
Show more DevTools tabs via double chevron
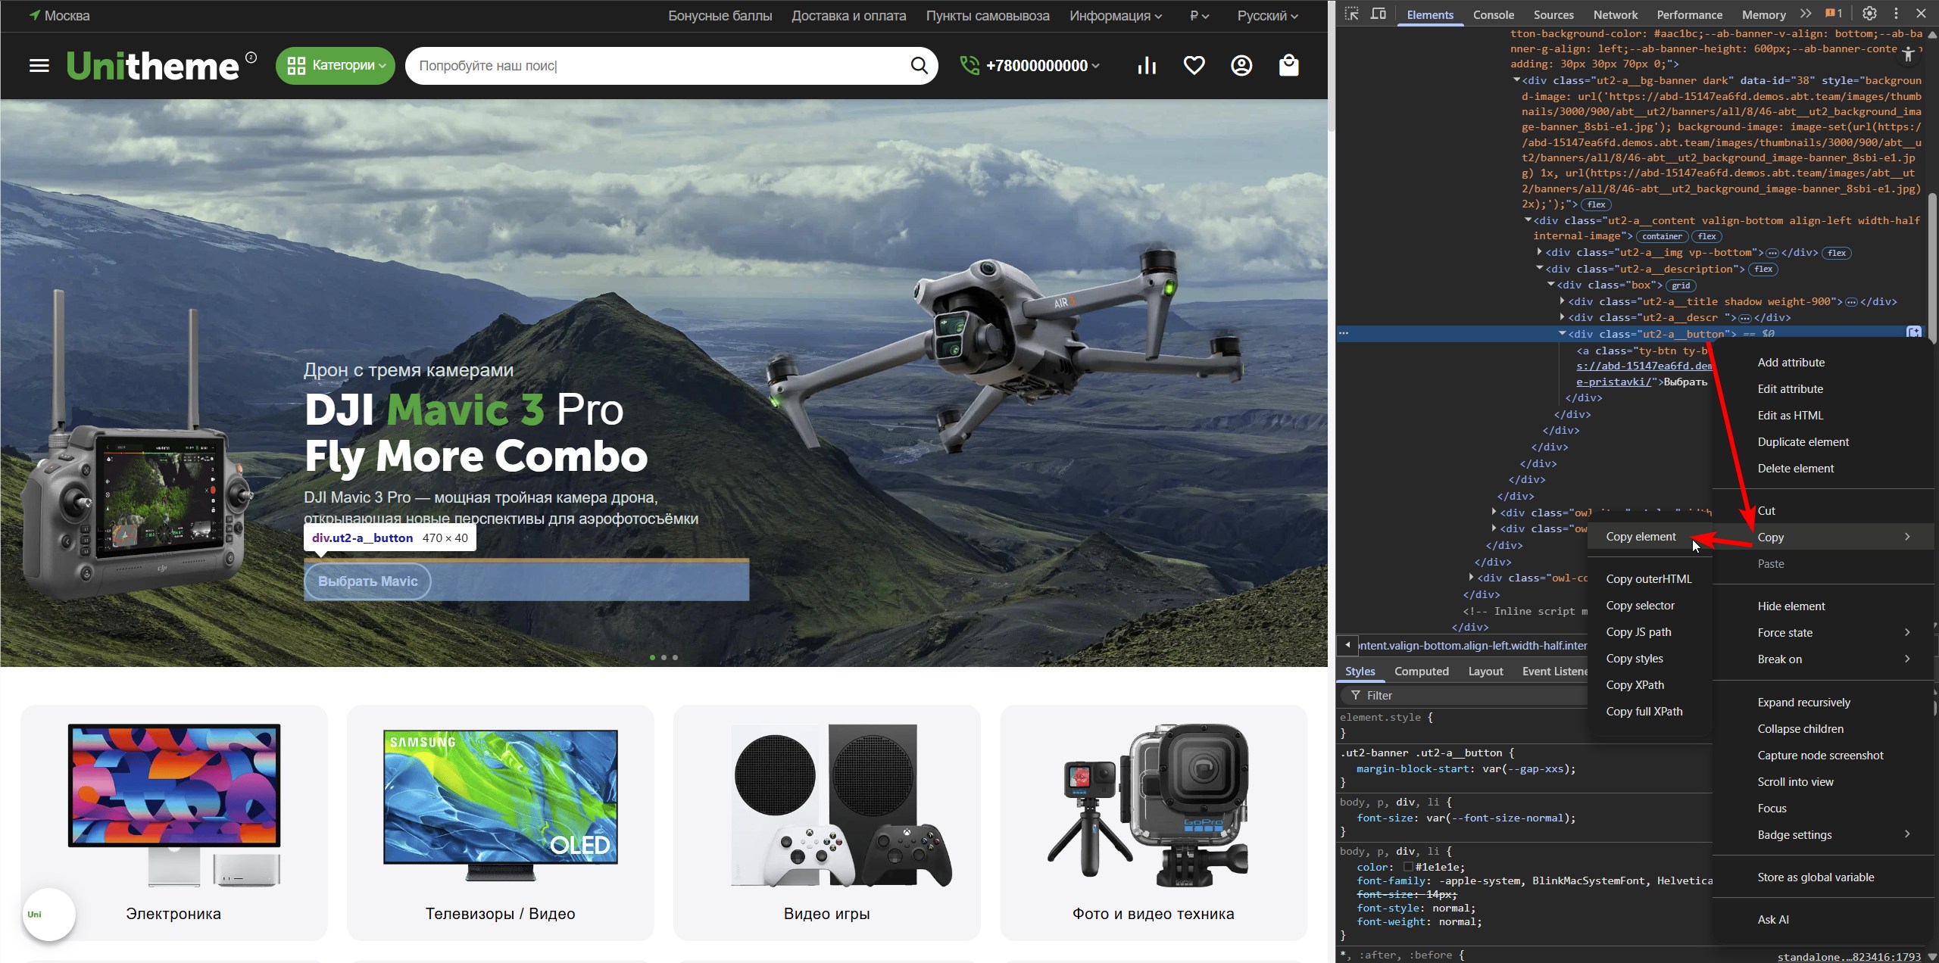point(1806,14)
